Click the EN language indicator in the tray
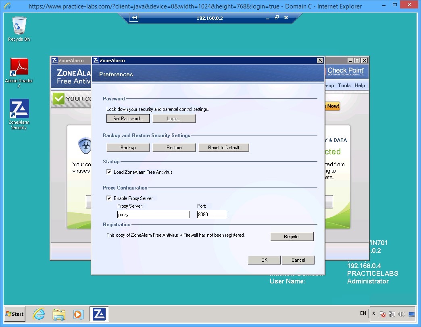 pos(363,313)
